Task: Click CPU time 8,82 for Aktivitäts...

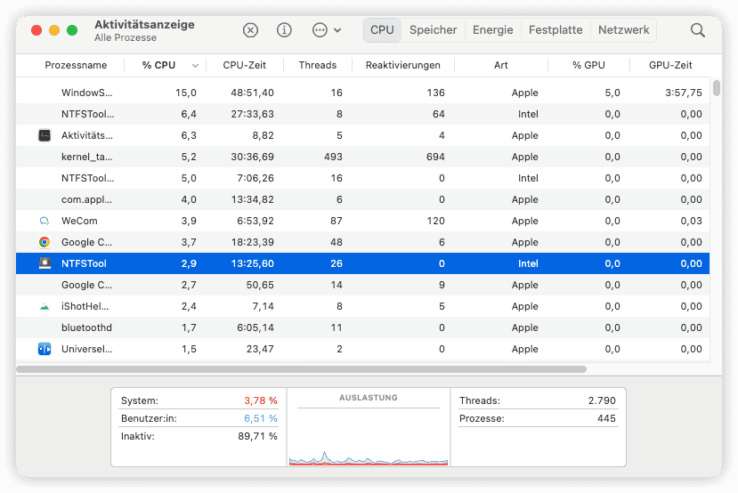Action: click(x=263, y=135)
